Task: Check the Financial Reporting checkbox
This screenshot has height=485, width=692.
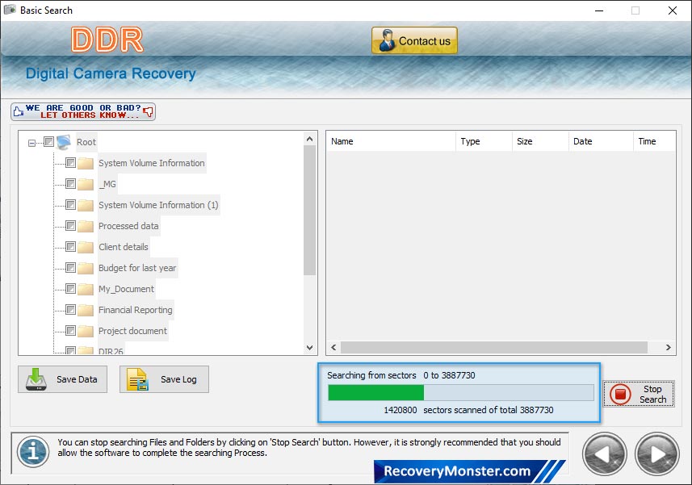Action: coord(70,310)
